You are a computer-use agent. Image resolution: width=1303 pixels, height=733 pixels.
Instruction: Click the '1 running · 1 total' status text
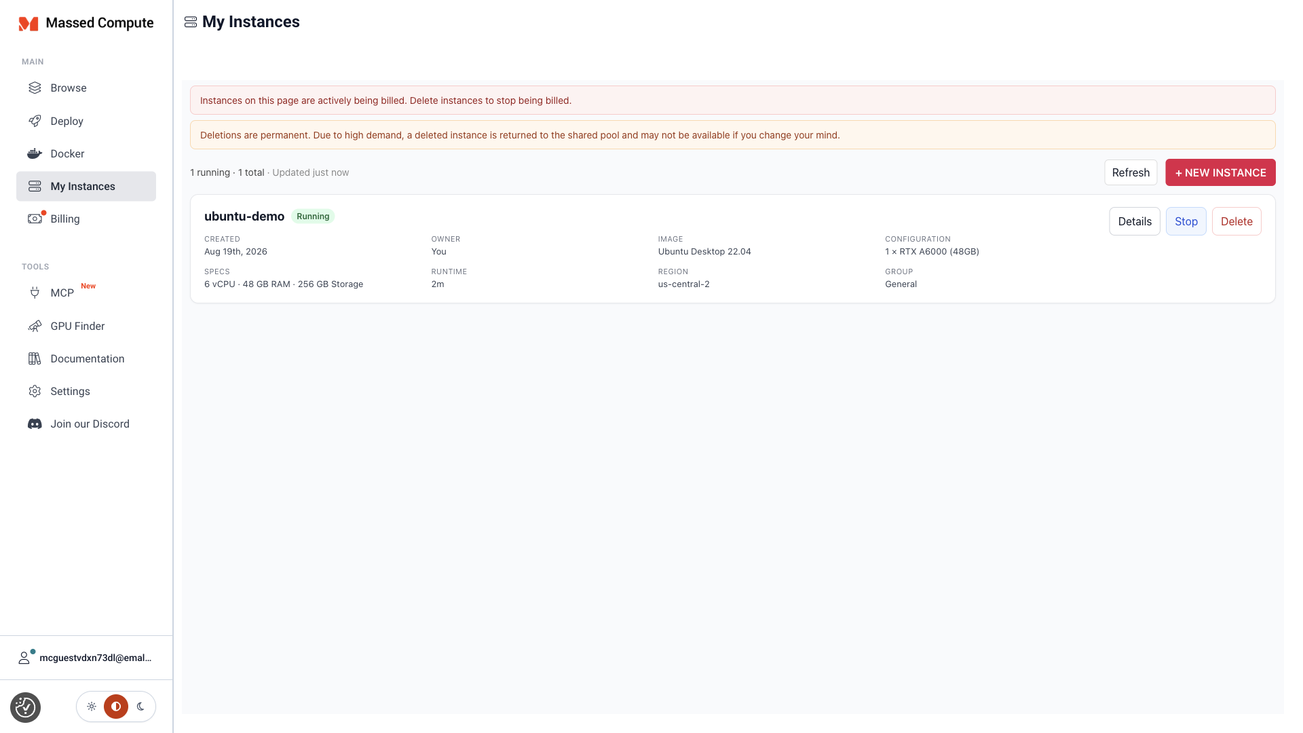pos(227,172)
